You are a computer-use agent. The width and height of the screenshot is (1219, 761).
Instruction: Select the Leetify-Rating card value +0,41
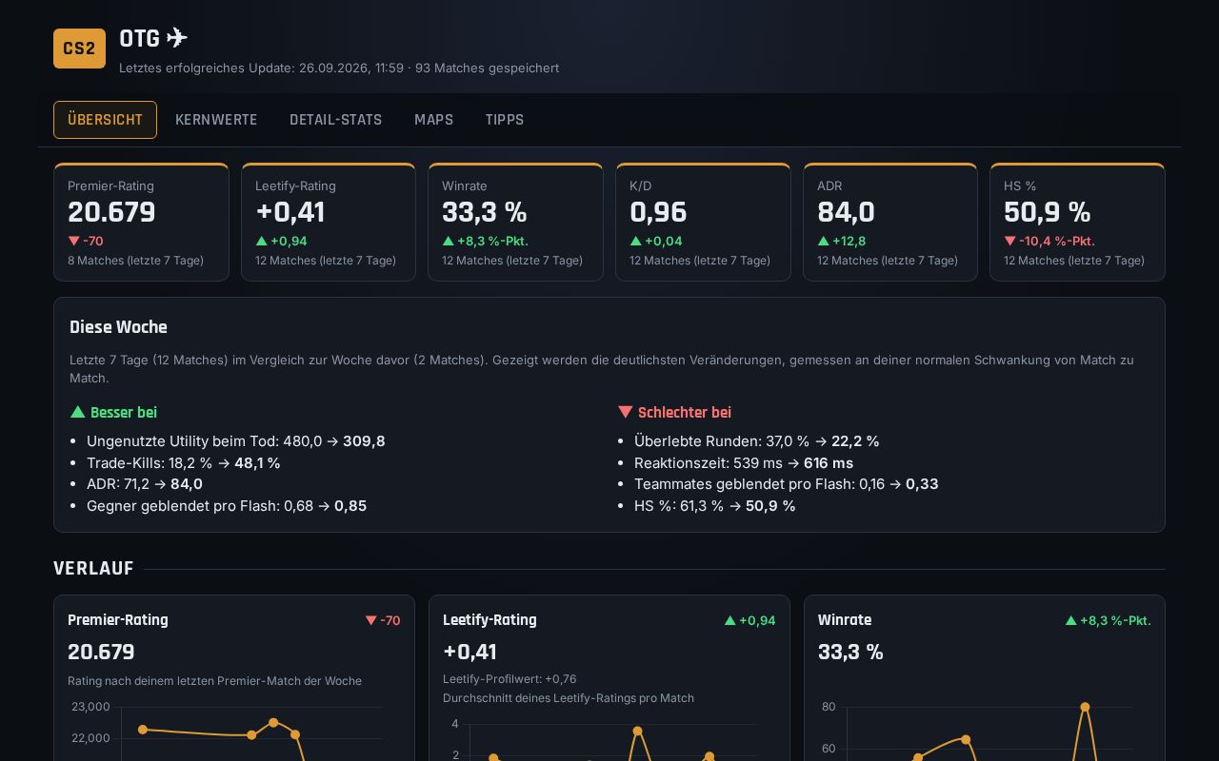point(290,212)
